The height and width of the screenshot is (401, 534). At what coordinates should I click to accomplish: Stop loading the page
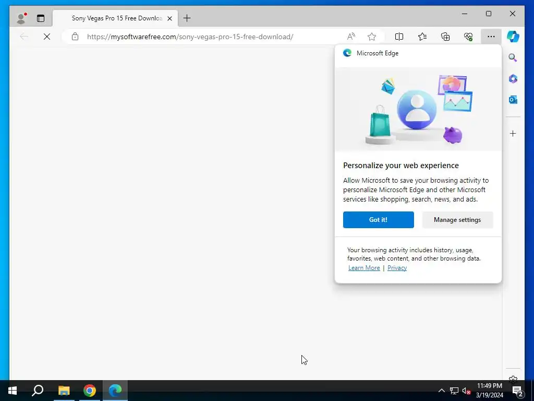coord(47,37)
